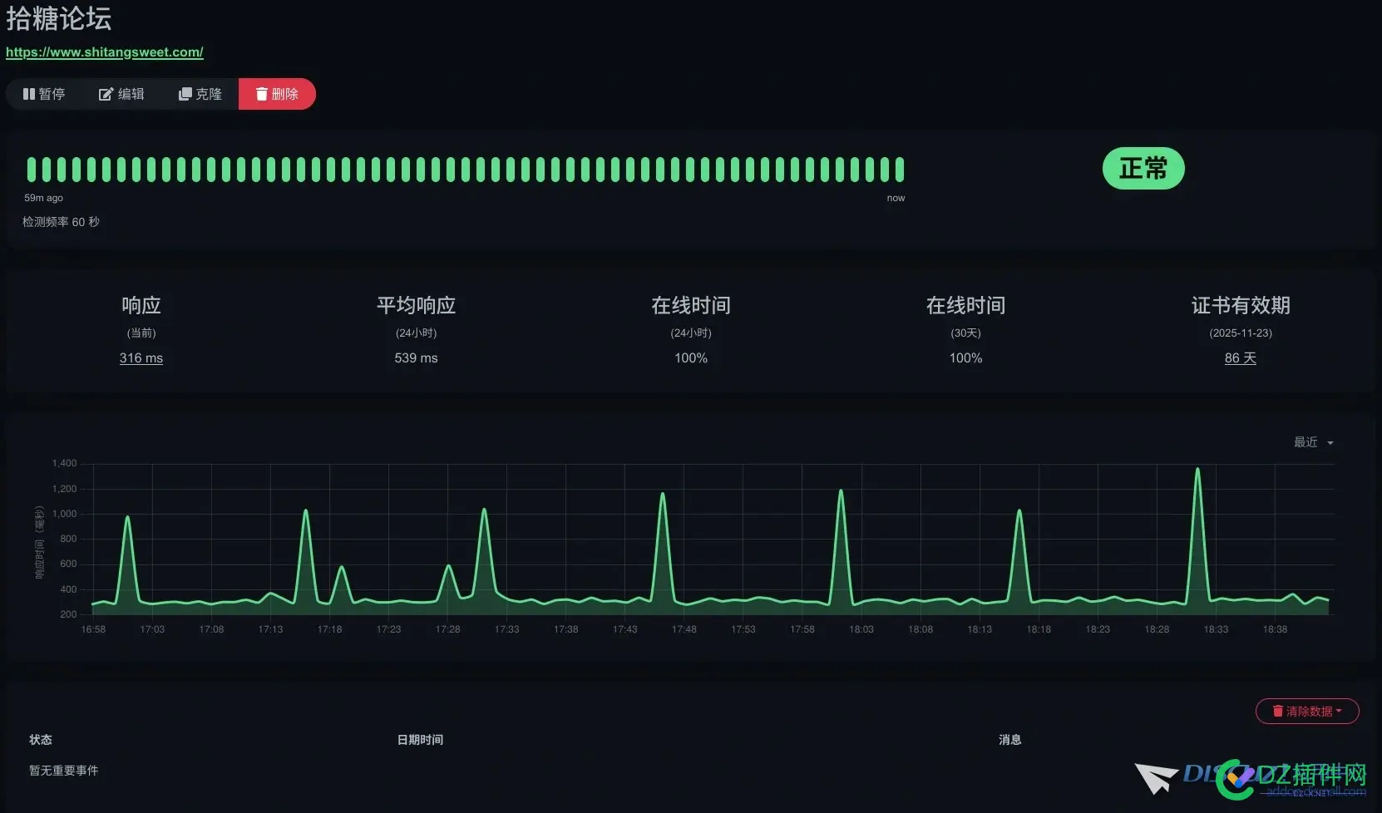Image resolution: width=1382 pixels, height=813 pixels.
Task: Click the 17:48 label on chart axis
Action: pyautogui.click(x=684, y=629)
